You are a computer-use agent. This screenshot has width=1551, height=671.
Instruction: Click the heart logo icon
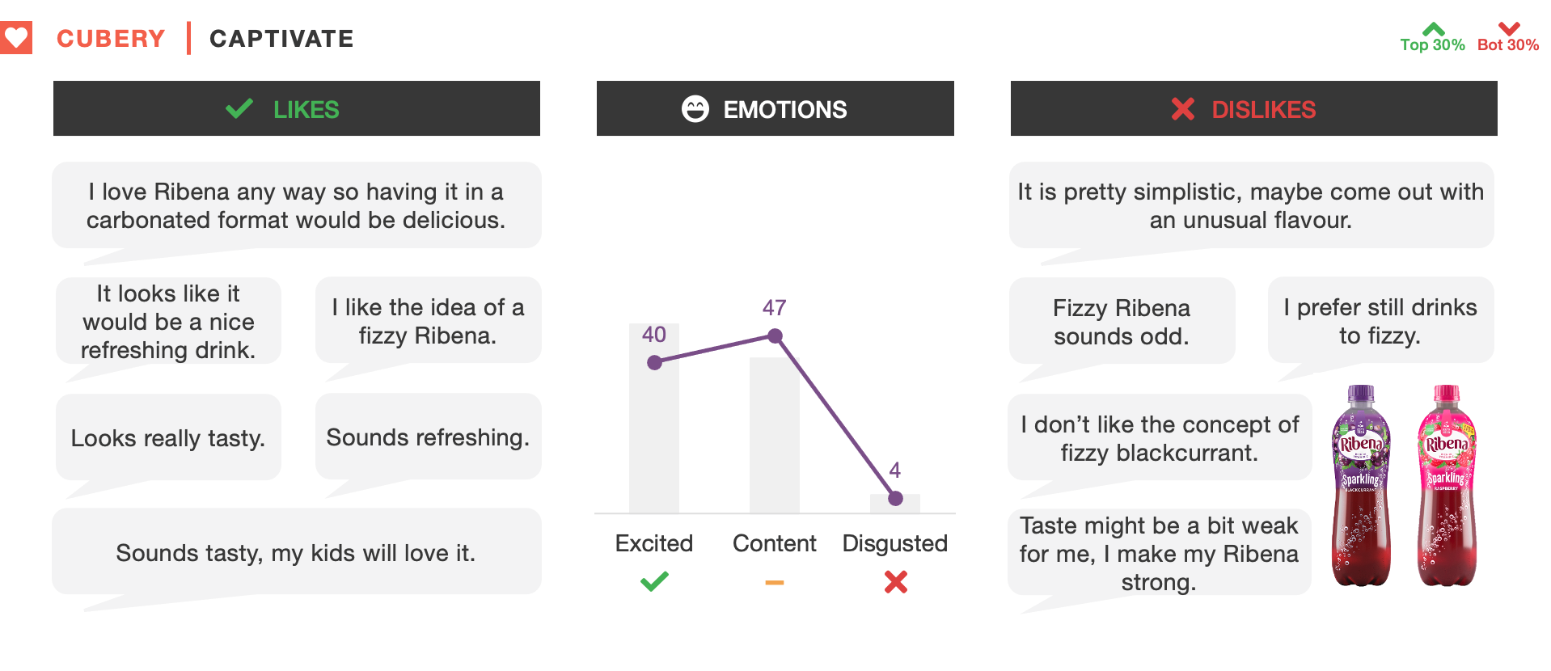[15, 38]
